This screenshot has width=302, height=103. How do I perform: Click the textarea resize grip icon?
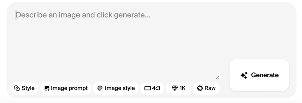click(217, 78)
